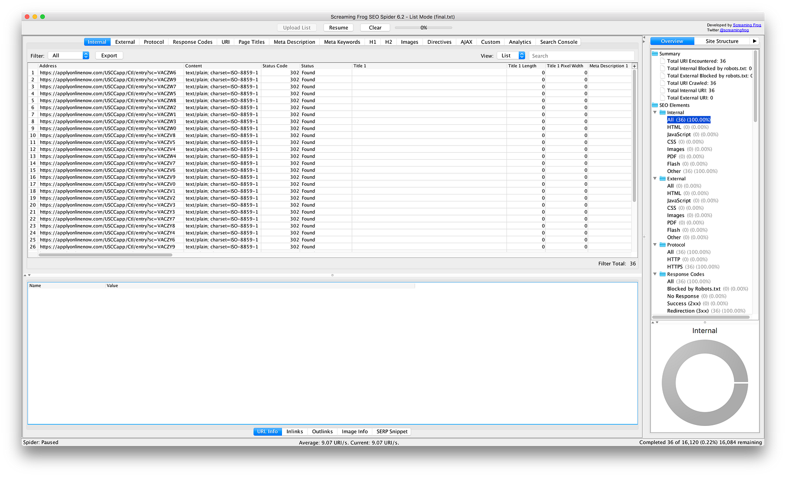Click the results table's vertical scrollbar
Viewport: 786px width, 477px height.
[x=634, y=136]
